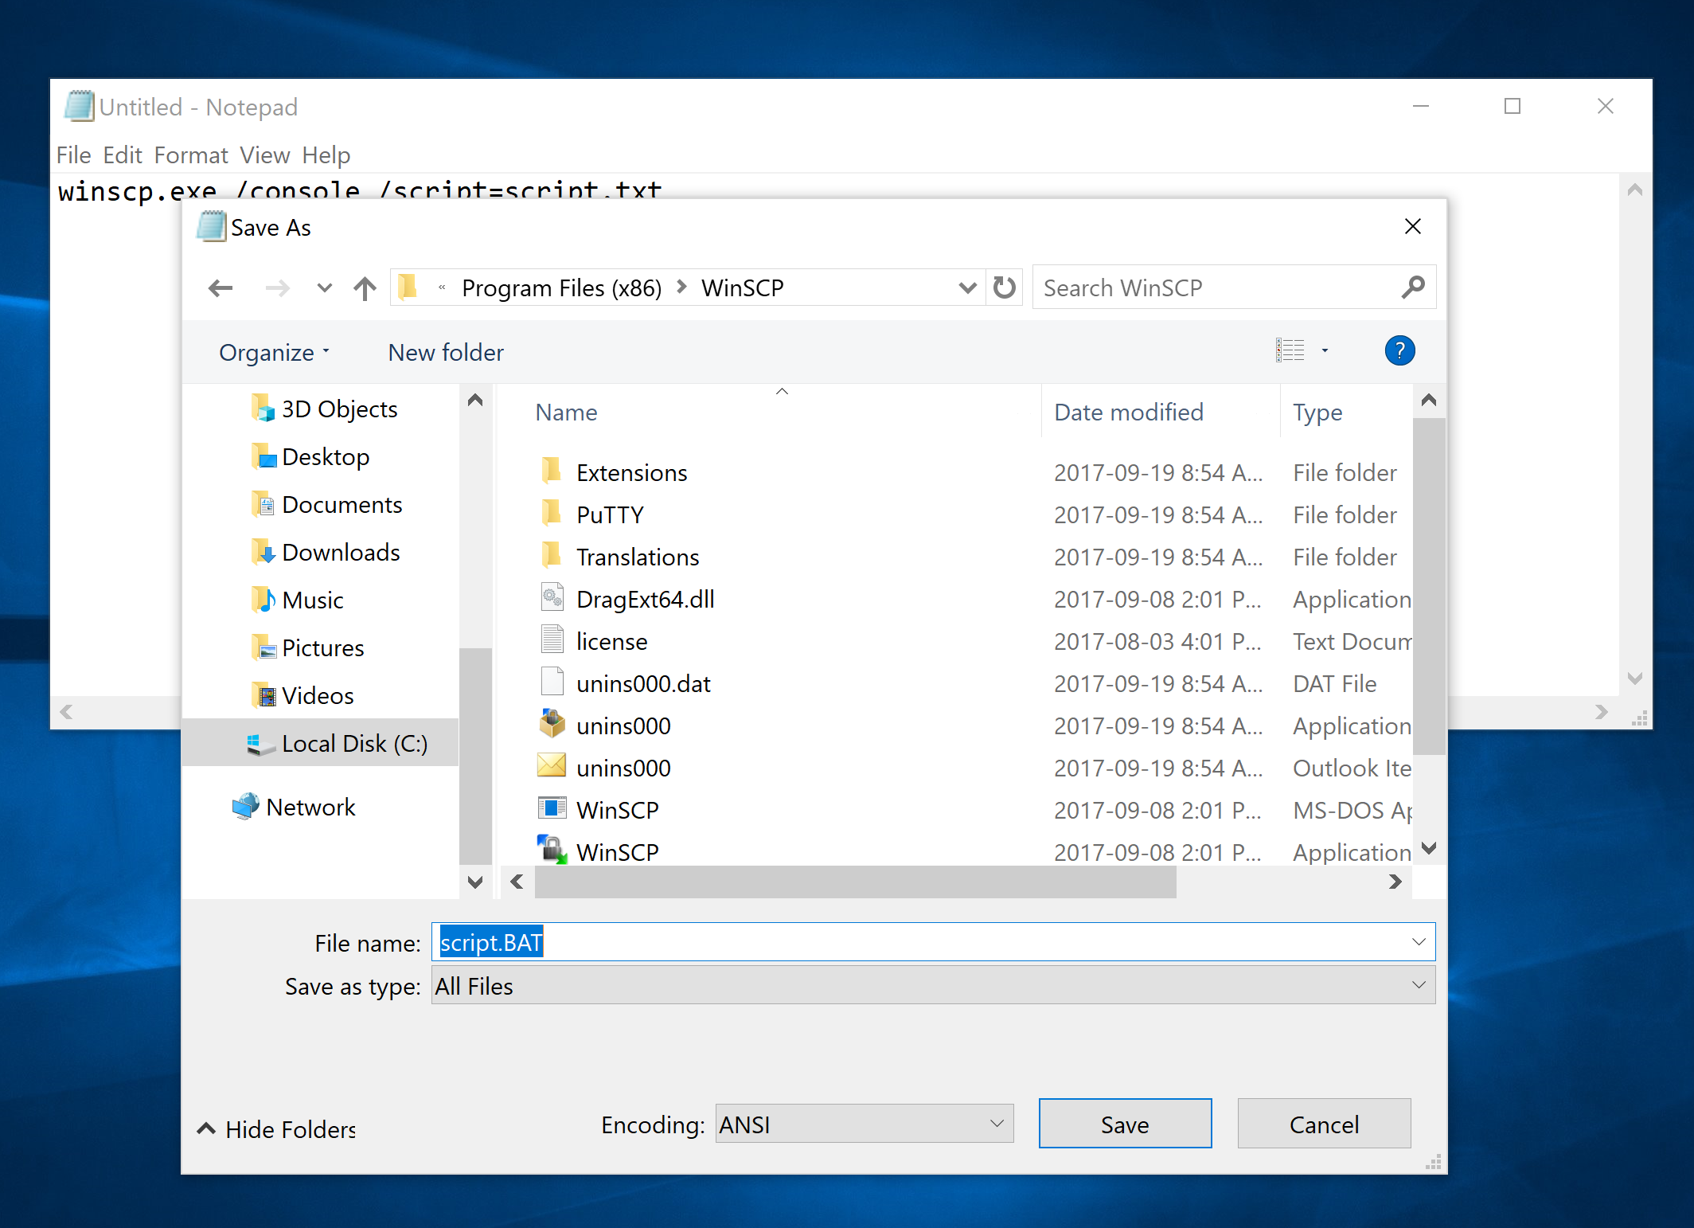The width and height of the screenshot is (1694, 1228).
Task: Click Program Files (x86) breadcrumb
Action: click(x=562, y=287)
